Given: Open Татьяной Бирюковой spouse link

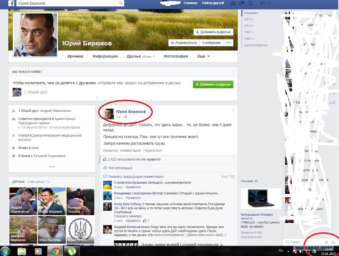Looking at the screenshot, I should pos(49,156).
